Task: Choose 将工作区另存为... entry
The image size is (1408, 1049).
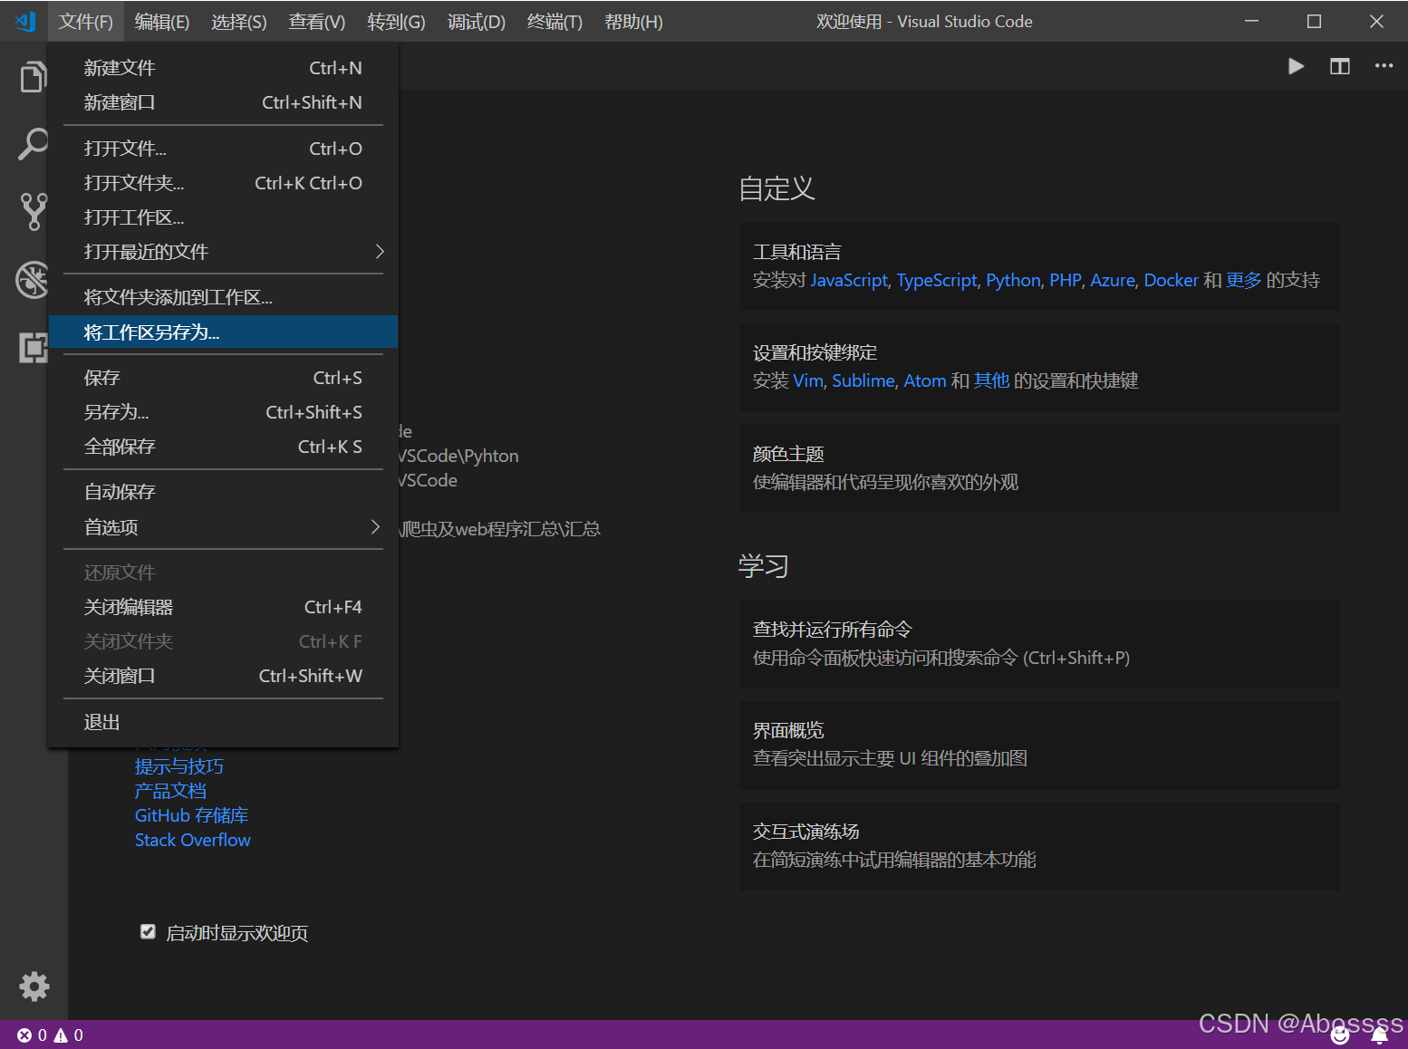Action: click(223, 332)
